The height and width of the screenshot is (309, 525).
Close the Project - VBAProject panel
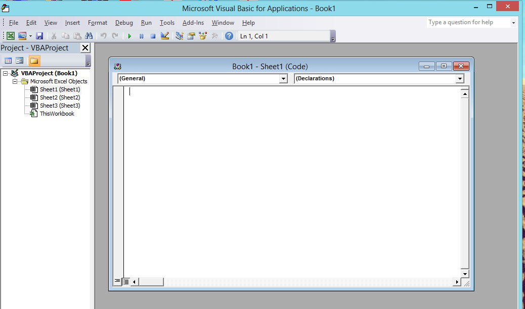(85, 48)
